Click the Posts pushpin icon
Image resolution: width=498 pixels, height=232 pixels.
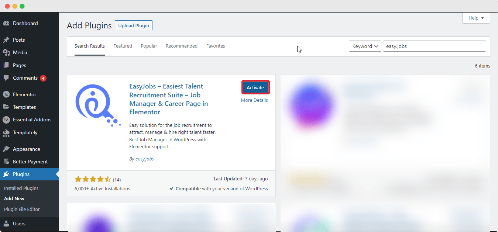point(6,40)
